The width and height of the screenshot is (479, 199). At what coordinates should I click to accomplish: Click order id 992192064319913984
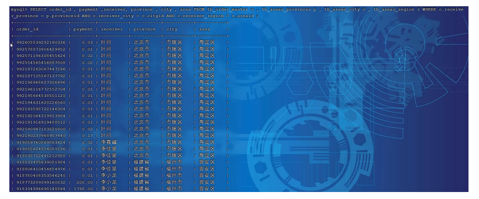tap(41, 116)
